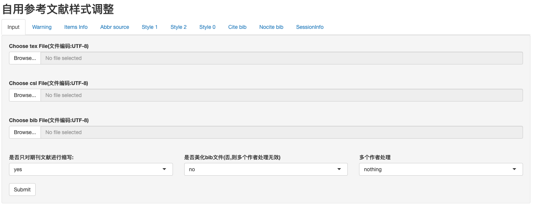Viewport: 535px width, 221px height.
Task: Open the Items Info tab
Action: coord(76,27)
